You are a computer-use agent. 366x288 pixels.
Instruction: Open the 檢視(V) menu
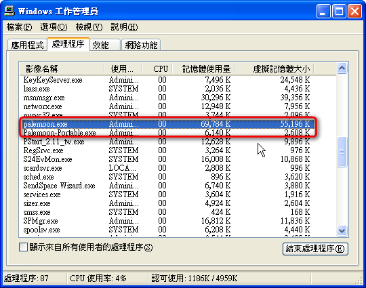point(89,27)
